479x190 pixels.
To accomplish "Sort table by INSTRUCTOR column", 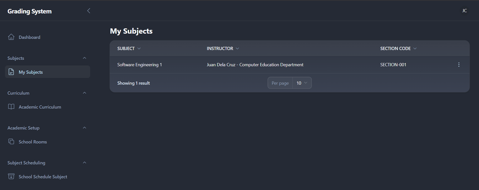I will [223, 49].
